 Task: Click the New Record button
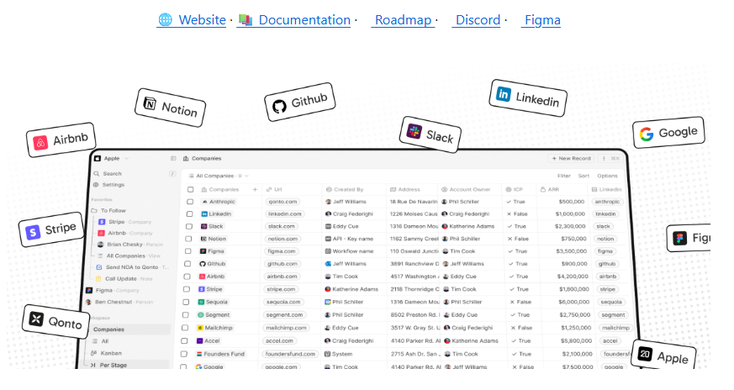point(571,159)
